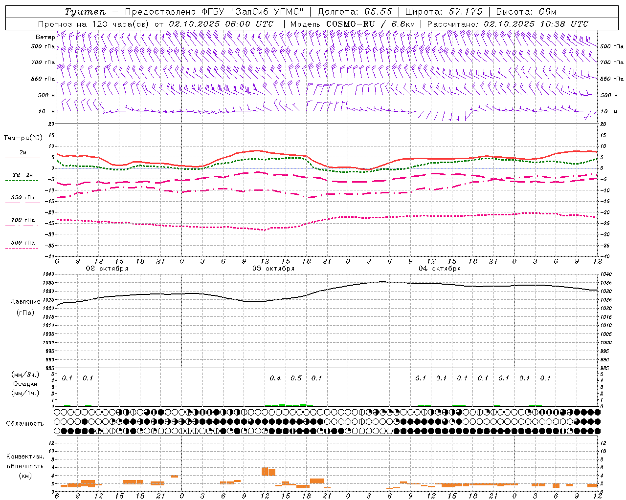
Task: Click the "Модель COSMO-RU / 6.6км" model label
Action: click(x=353, y=24)
